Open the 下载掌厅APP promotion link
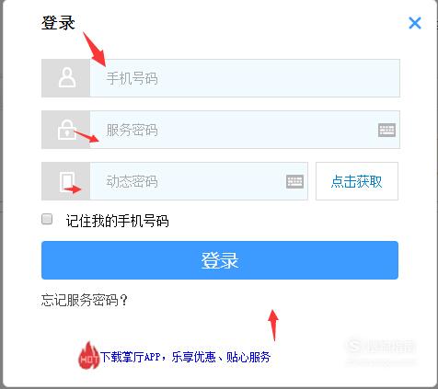438x389 pixels. click(185, 357)
